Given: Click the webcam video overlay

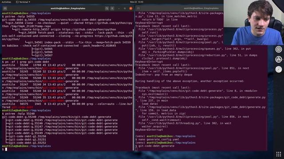Looking at the screenshot, I should point(254,23).
